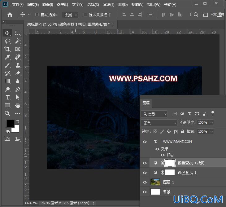Toggle the layer filter on/off switch
This screenshot has height=207, width=226.
click(x=212, y=113)
